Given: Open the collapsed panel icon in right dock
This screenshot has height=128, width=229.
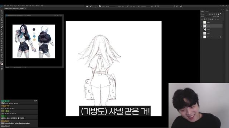Looking at the screenshot, I should (227, 10).
